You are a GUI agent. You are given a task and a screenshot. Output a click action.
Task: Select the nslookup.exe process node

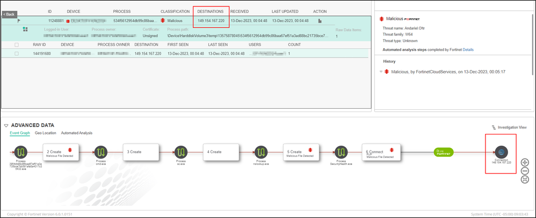pyautogui.click(x=261, y=151)
